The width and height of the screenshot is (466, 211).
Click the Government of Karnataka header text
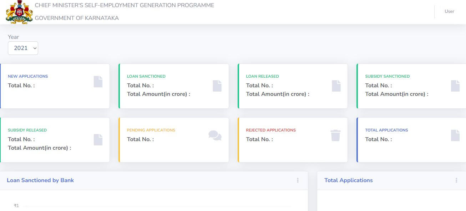tap(77, 18)
